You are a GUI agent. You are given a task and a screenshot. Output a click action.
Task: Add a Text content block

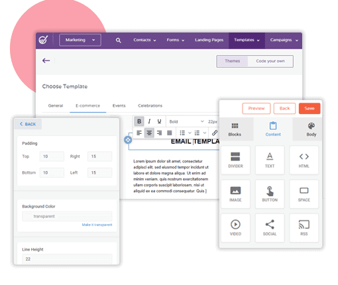coord(270,160)
